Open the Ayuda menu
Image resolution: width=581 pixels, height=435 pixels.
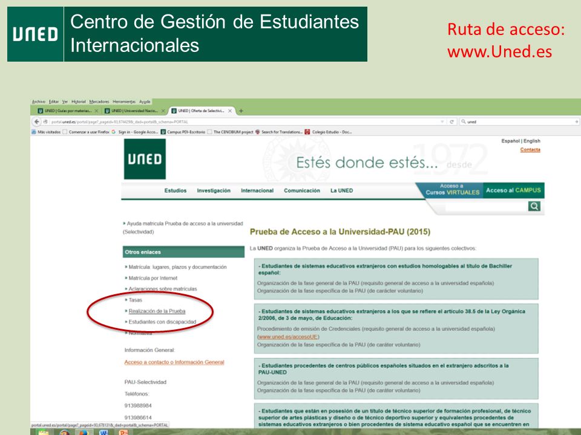145,101
